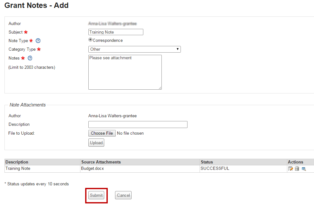
Task: Click inside the Notes text area
Action: point(125,72)
